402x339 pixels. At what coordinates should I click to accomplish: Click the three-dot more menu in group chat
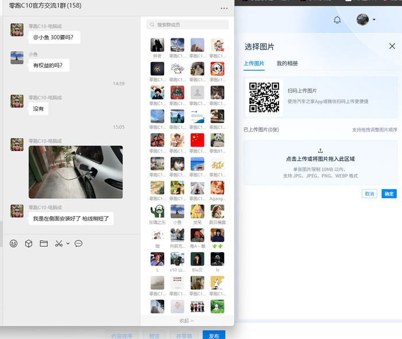coord(224,8)
